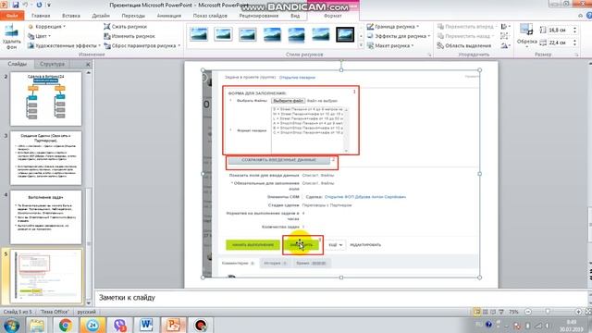Open Bitrix24 app in the taskbar
592x333 pixels.
pyautogui.click(x=92, y=325)
